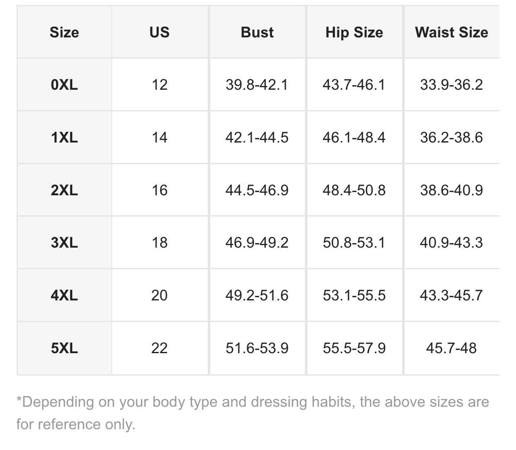Image resolution: width=516 pixels, height=450 pixels.
Task: Select the 3XL size row label
Action: [x=64, y=243]
